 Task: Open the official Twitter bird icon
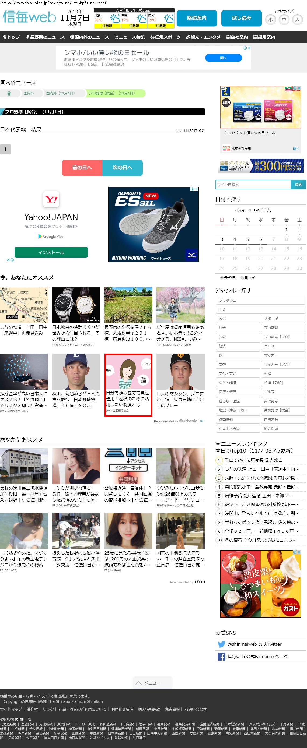coord(221,644)
